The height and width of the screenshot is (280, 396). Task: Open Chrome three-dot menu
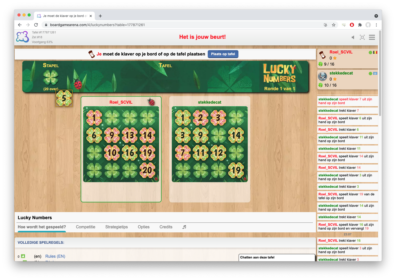376,25
